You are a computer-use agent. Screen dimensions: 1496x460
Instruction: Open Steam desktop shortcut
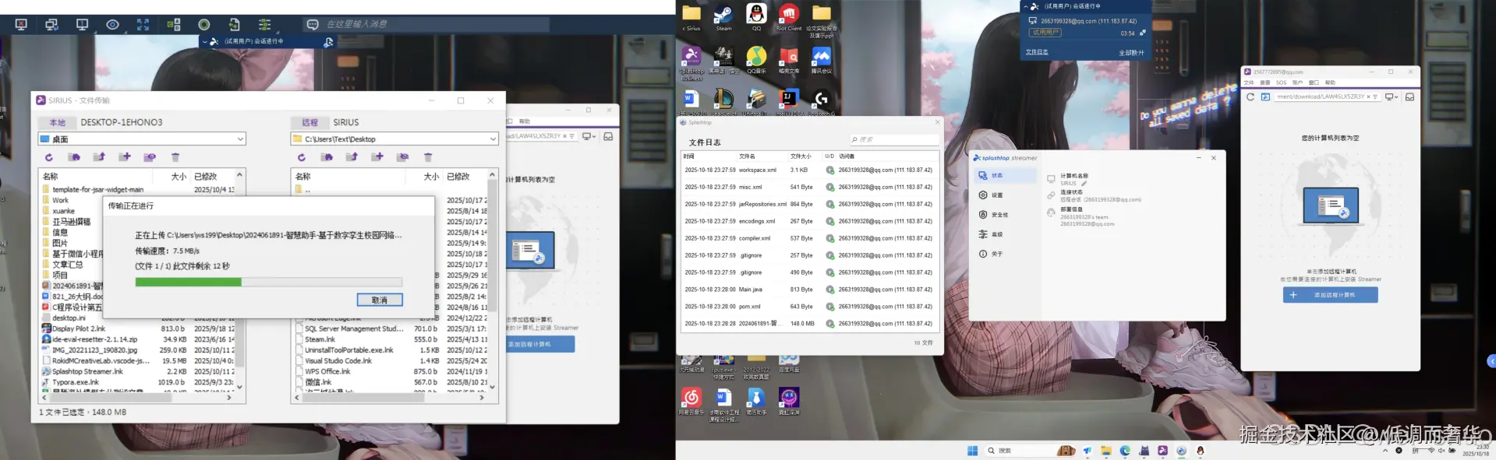(723, 17)
